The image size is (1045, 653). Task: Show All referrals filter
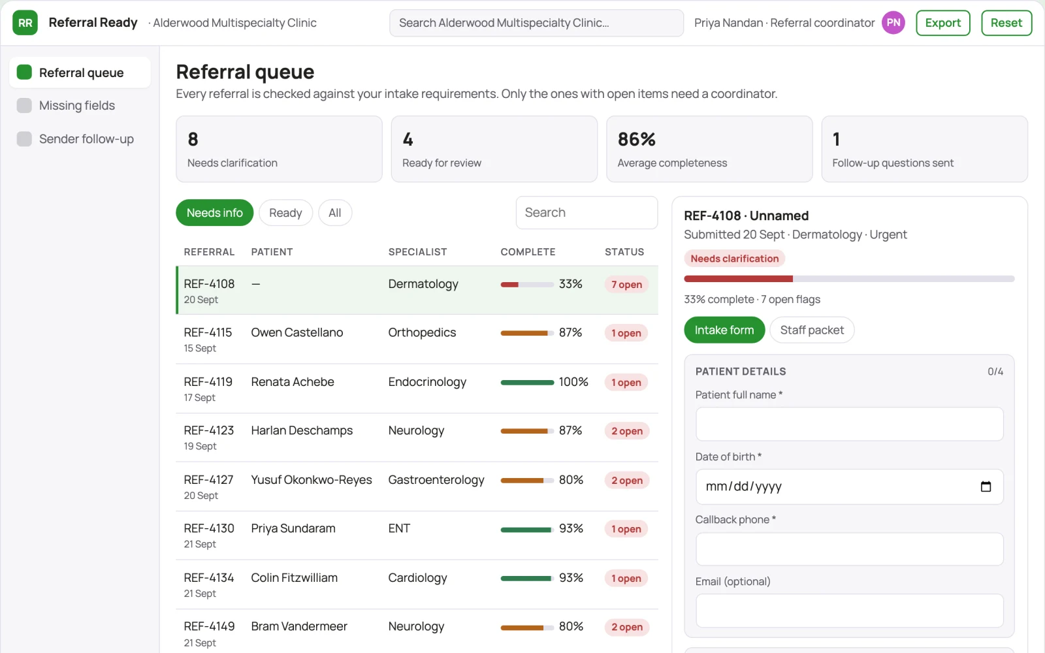[x=334, y=213]
